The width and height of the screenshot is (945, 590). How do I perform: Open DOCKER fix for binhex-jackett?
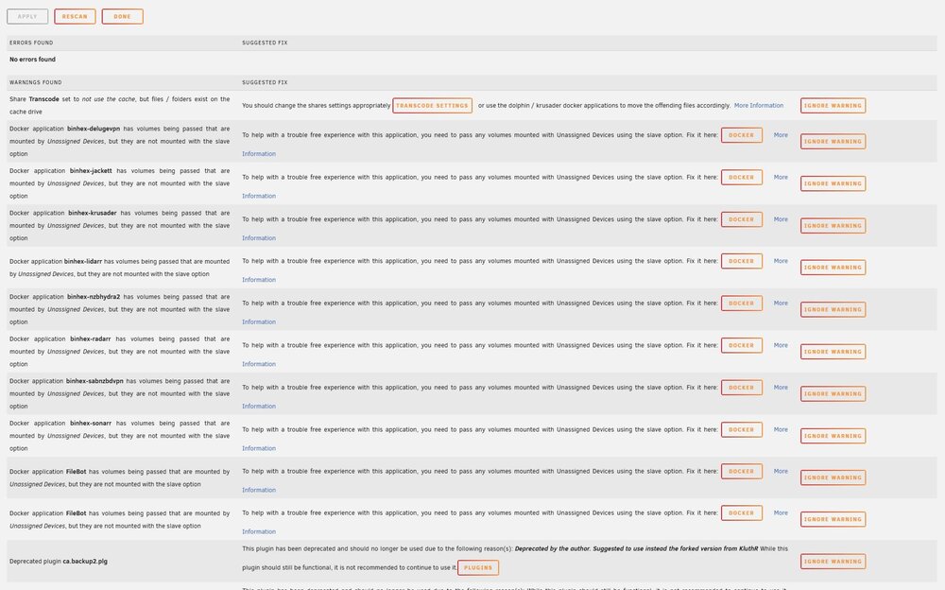tap(741, 178)
